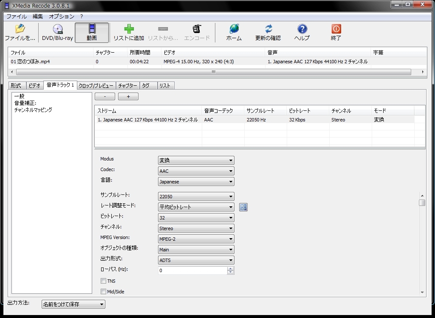Select 音量補正 in the left list
435x318 pixels.
click(x=25, y=103)
